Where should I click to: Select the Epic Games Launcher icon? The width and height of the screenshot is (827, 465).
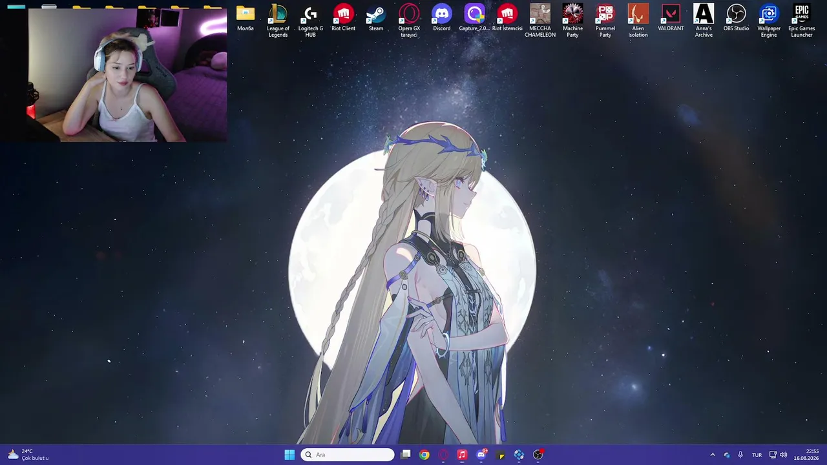click(802, 21)
